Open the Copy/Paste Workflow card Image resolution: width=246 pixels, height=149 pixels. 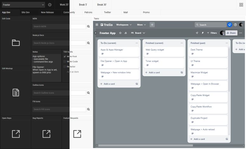click(208, 109)
